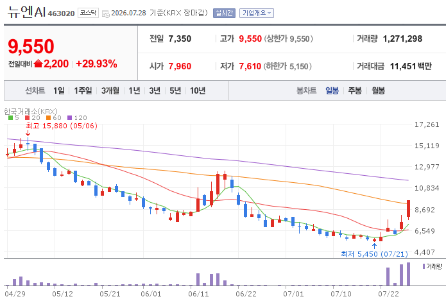This screenshot has height=299, width=446.
Task: Select the 3개월 line chart tab
Action: [x=110, y=90]
